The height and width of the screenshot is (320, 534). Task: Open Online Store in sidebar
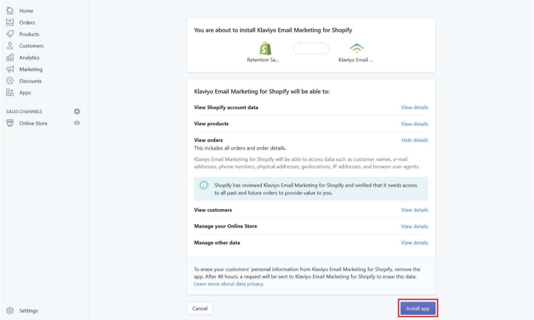pos(33,123)
